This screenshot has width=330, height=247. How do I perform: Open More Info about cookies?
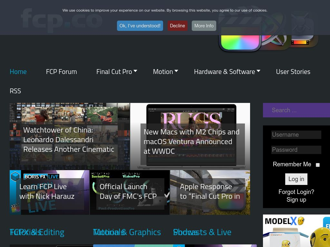point(204,26)
